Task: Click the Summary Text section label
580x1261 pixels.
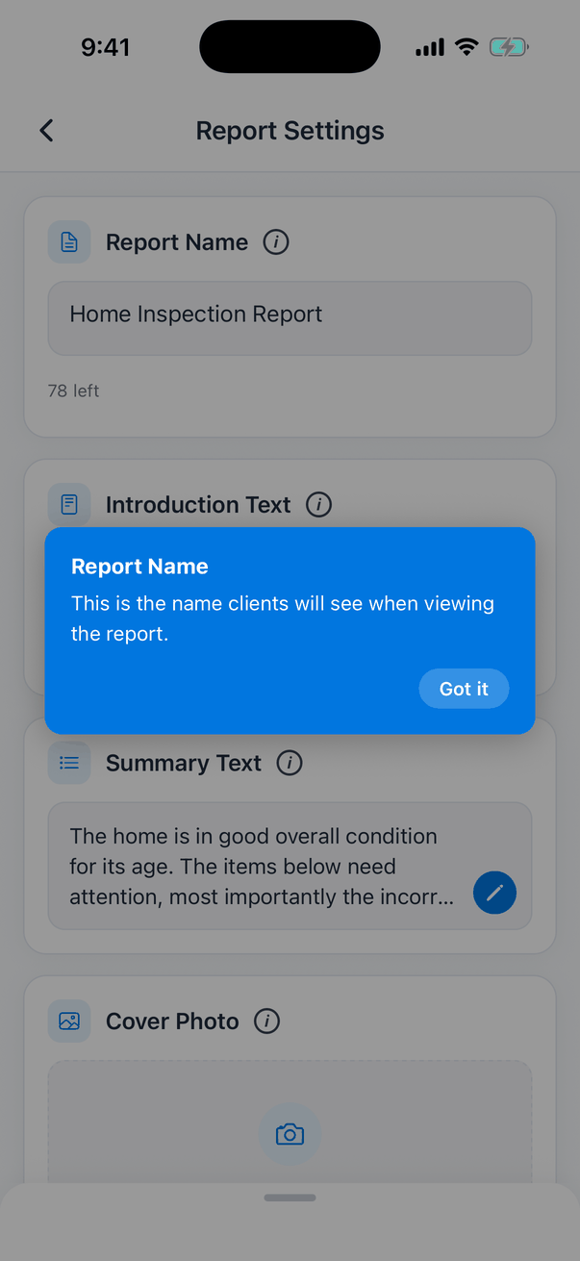Action: (x=184, y=763)
